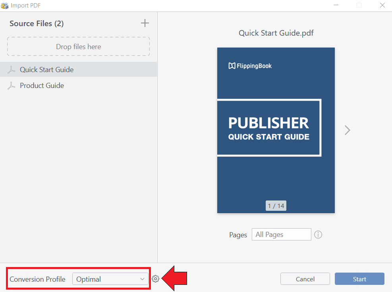Start the PDF import
The width and height of the screenshot is (392, 292).
click(x=359, y=279)
